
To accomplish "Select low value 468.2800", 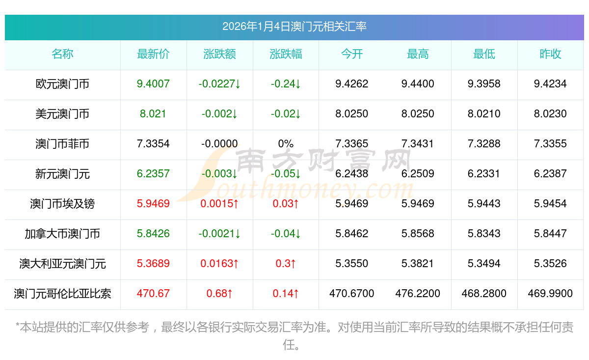I will (484, 294).
